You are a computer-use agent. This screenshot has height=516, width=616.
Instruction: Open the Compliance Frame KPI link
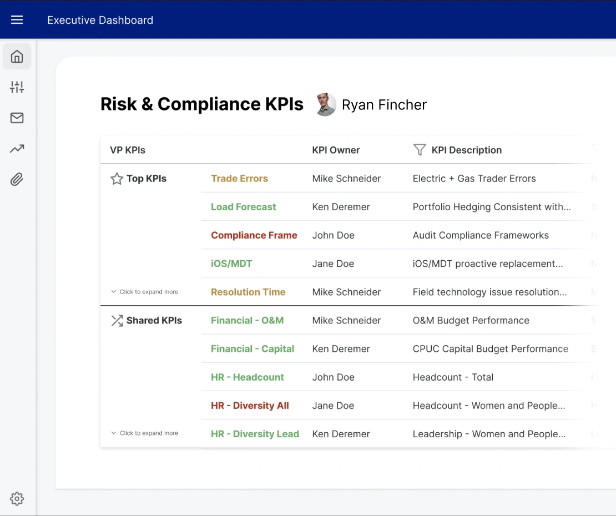[x=254, y=235]
